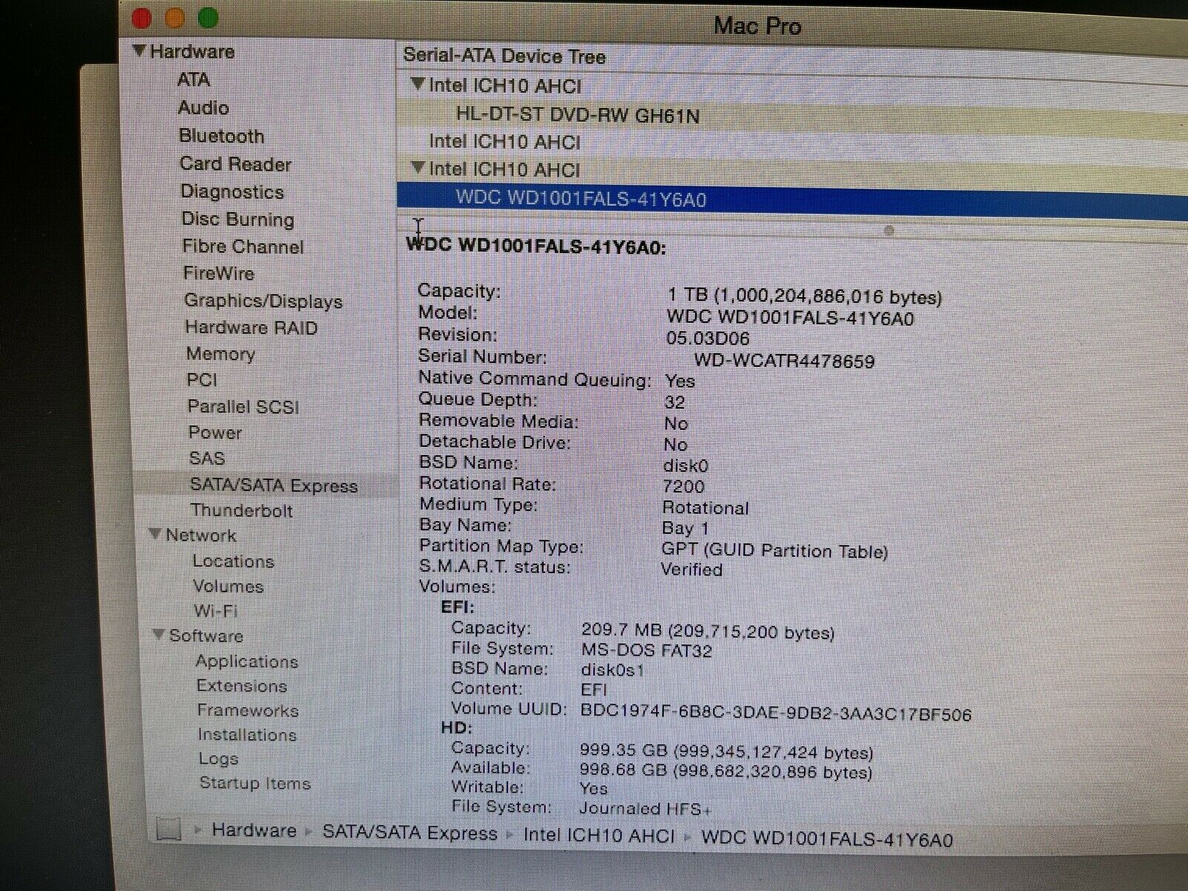Collapse the Hardware section triangle
This screenshot has height=891, width=1188.
pos(140,51)
